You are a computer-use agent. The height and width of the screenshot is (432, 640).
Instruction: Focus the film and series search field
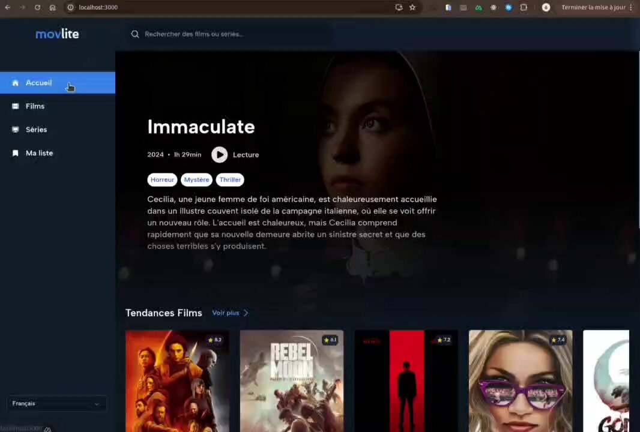click(230, 34)
